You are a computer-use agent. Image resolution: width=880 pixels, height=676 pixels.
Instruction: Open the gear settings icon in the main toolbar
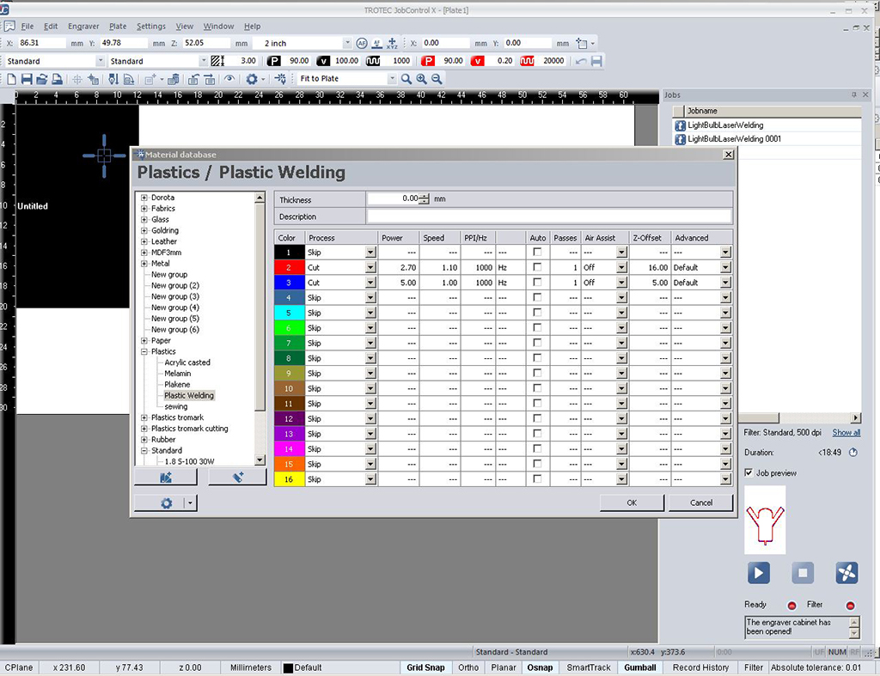point(252,79)
